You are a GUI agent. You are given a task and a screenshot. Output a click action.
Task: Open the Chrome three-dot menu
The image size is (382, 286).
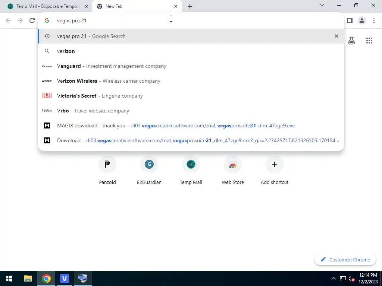tap(374, 20)
